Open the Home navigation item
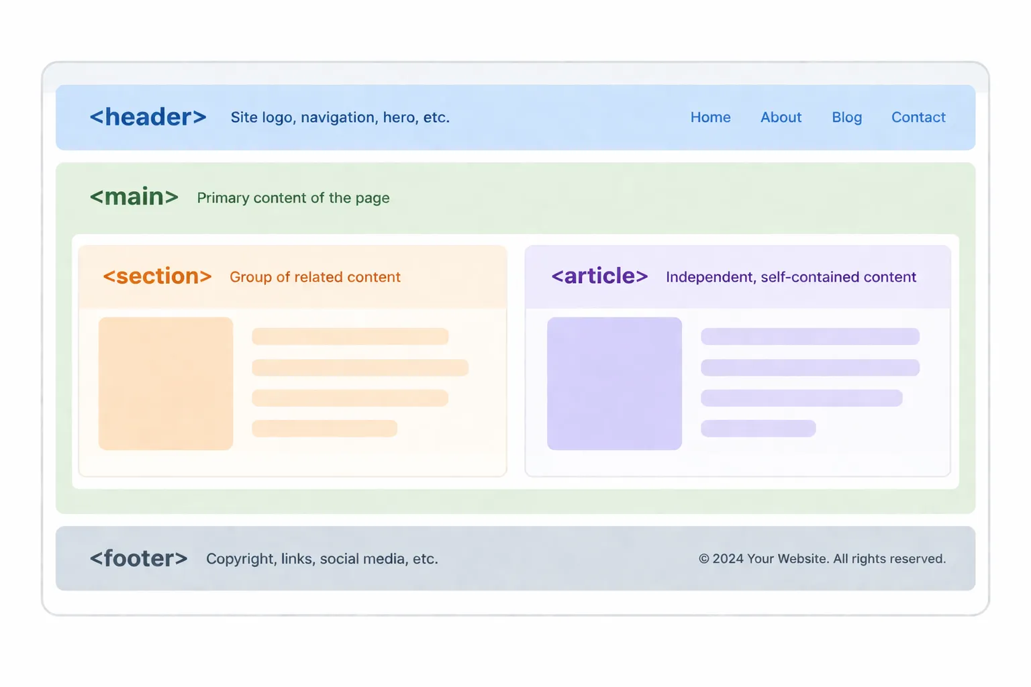Viewport: 1031px width, 687px height. coord(710,117)
